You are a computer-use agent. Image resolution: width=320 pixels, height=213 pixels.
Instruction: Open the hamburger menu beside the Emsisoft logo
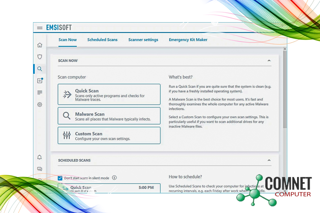click(x=40, y=28)
